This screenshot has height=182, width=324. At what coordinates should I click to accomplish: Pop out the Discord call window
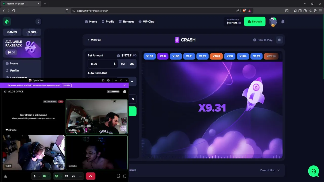click(x=118, y=176)
